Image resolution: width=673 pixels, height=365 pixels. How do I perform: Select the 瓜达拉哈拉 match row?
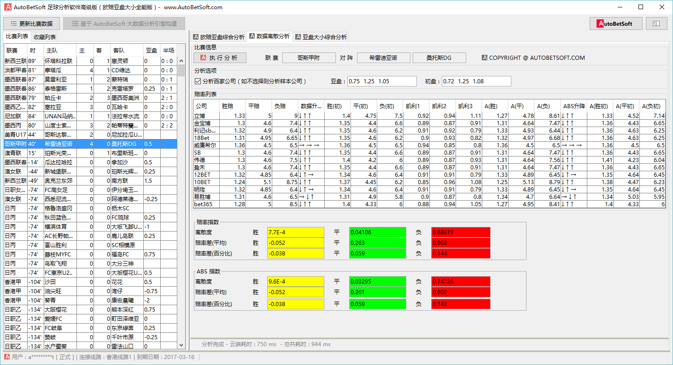[90, 162]
